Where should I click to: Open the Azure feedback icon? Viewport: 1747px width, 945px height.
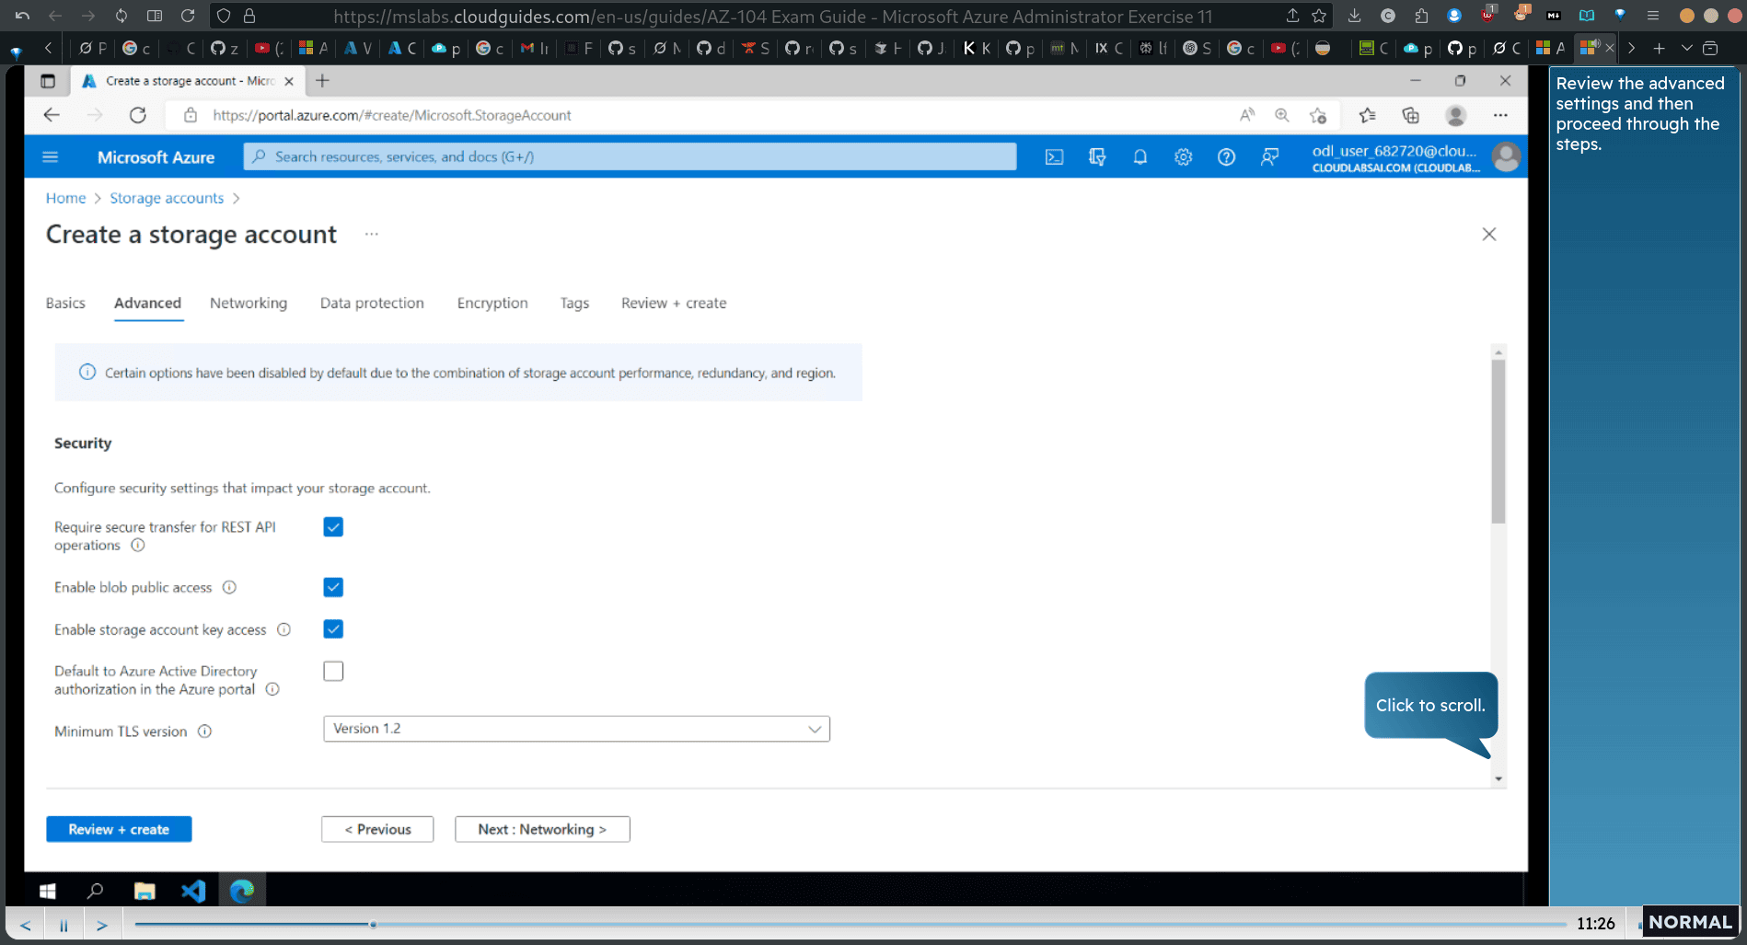[1269, 157]
